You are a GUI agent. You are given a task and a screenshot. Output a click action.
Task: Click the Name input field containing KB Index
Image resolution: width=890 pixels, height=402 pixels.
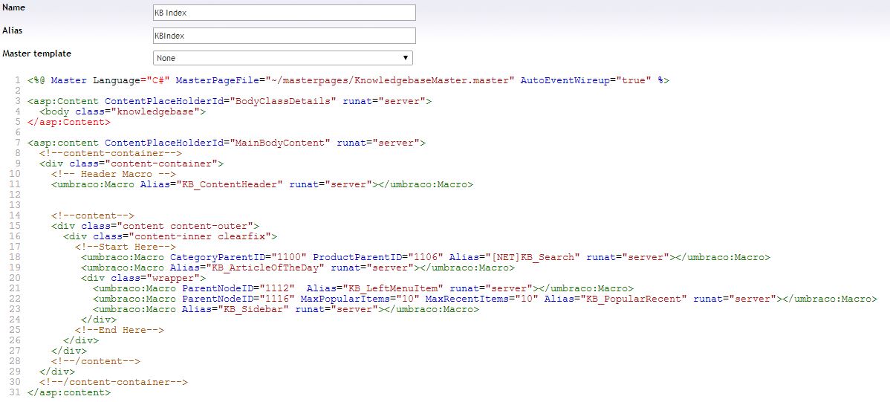pyautogui.click(x=284, y=13)
